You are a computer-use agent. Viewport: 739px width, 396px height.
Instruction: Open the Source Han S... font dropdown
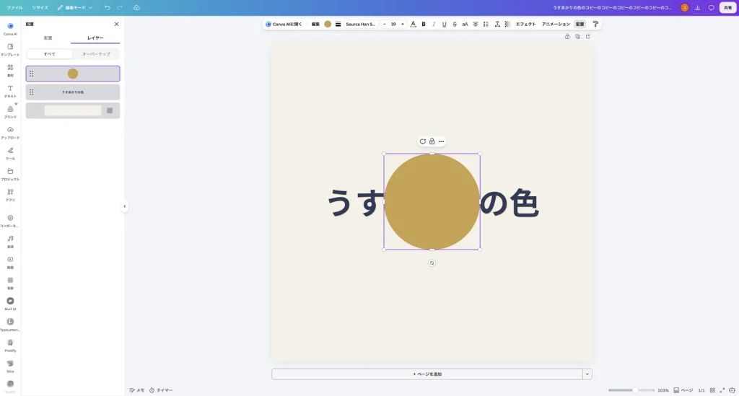click(x=361, y=24)
